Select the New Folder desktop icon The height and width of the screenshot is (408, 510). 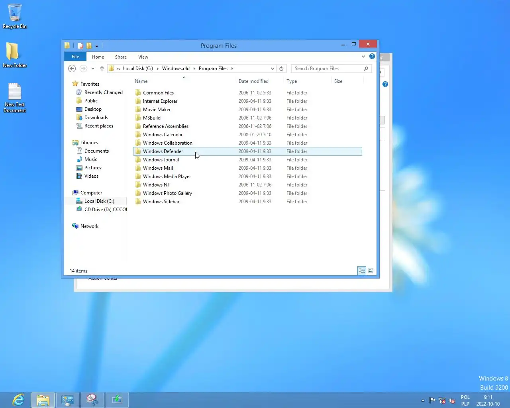[15, 55]
